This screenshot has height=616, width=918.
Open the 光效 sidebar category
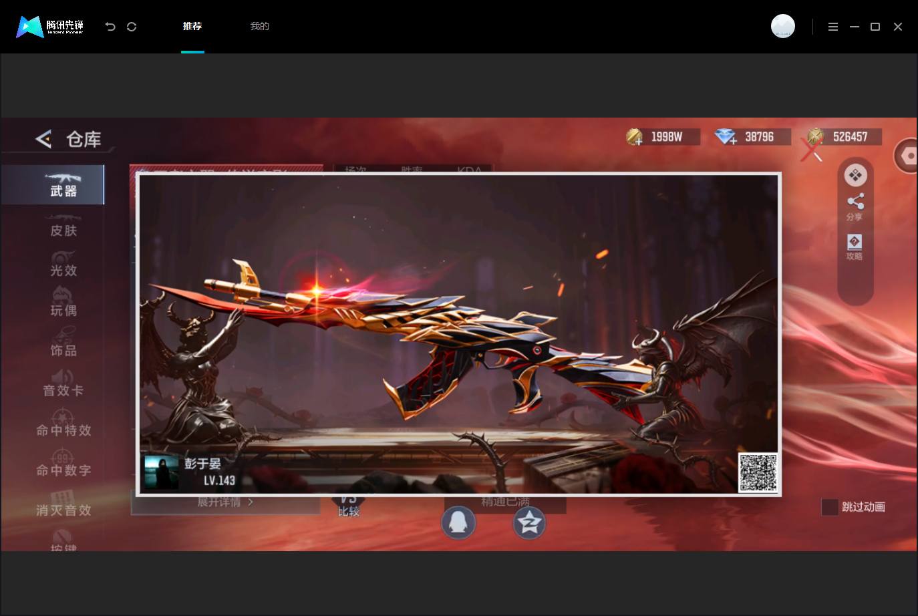(63, 265)
